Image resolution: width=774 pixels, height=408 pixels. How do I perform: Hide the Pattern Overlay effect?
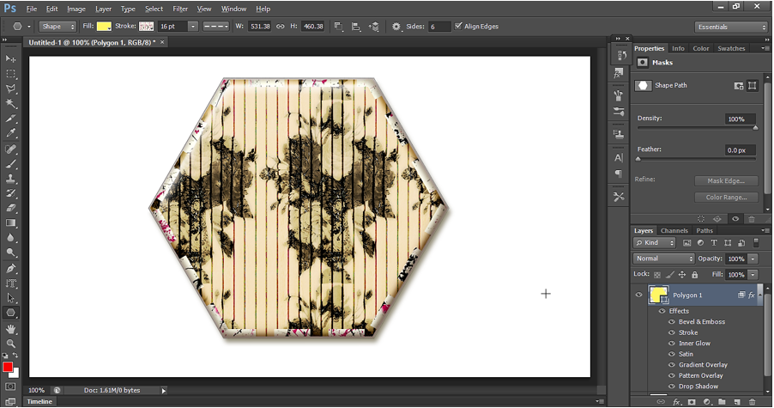pyautogui.click(x=671, y=376)
